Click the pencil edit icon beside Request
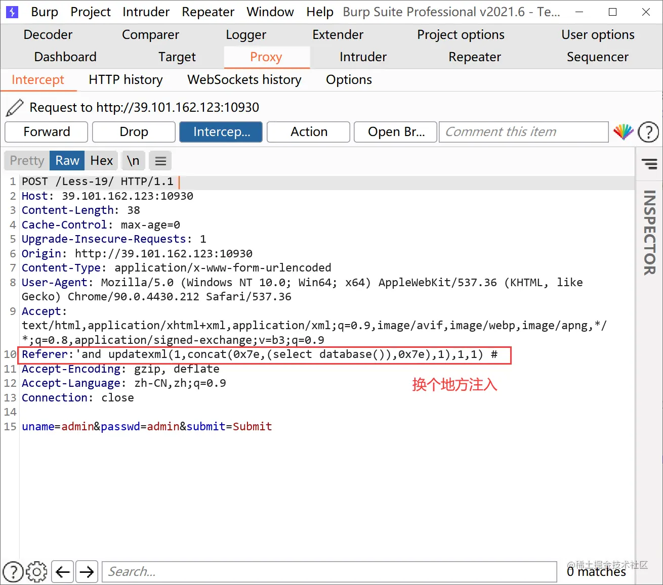The height and width of the screenshot is (585, 663). [x=14, y=108]
